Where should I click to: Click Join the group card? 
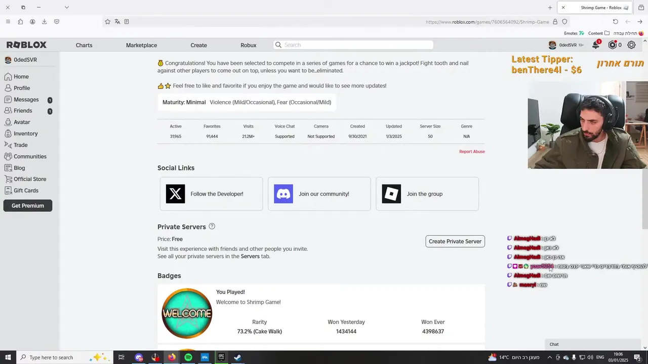[x=427, y=194]
